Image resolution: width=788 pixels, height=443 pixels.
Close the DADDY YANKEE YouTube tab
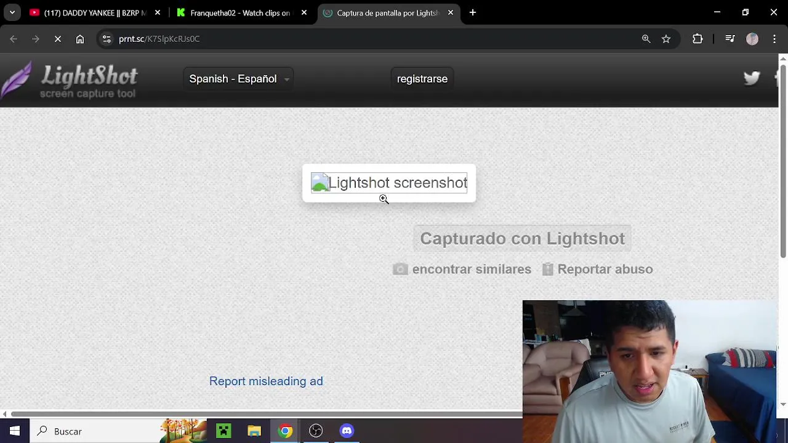pyautogui.click(x=157, y=12)
